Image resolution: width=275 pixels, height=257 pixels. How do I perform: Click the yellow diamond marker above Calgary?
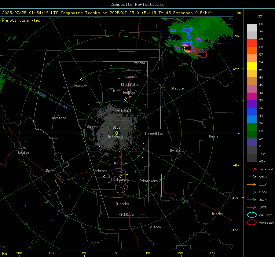click(121, 176)
